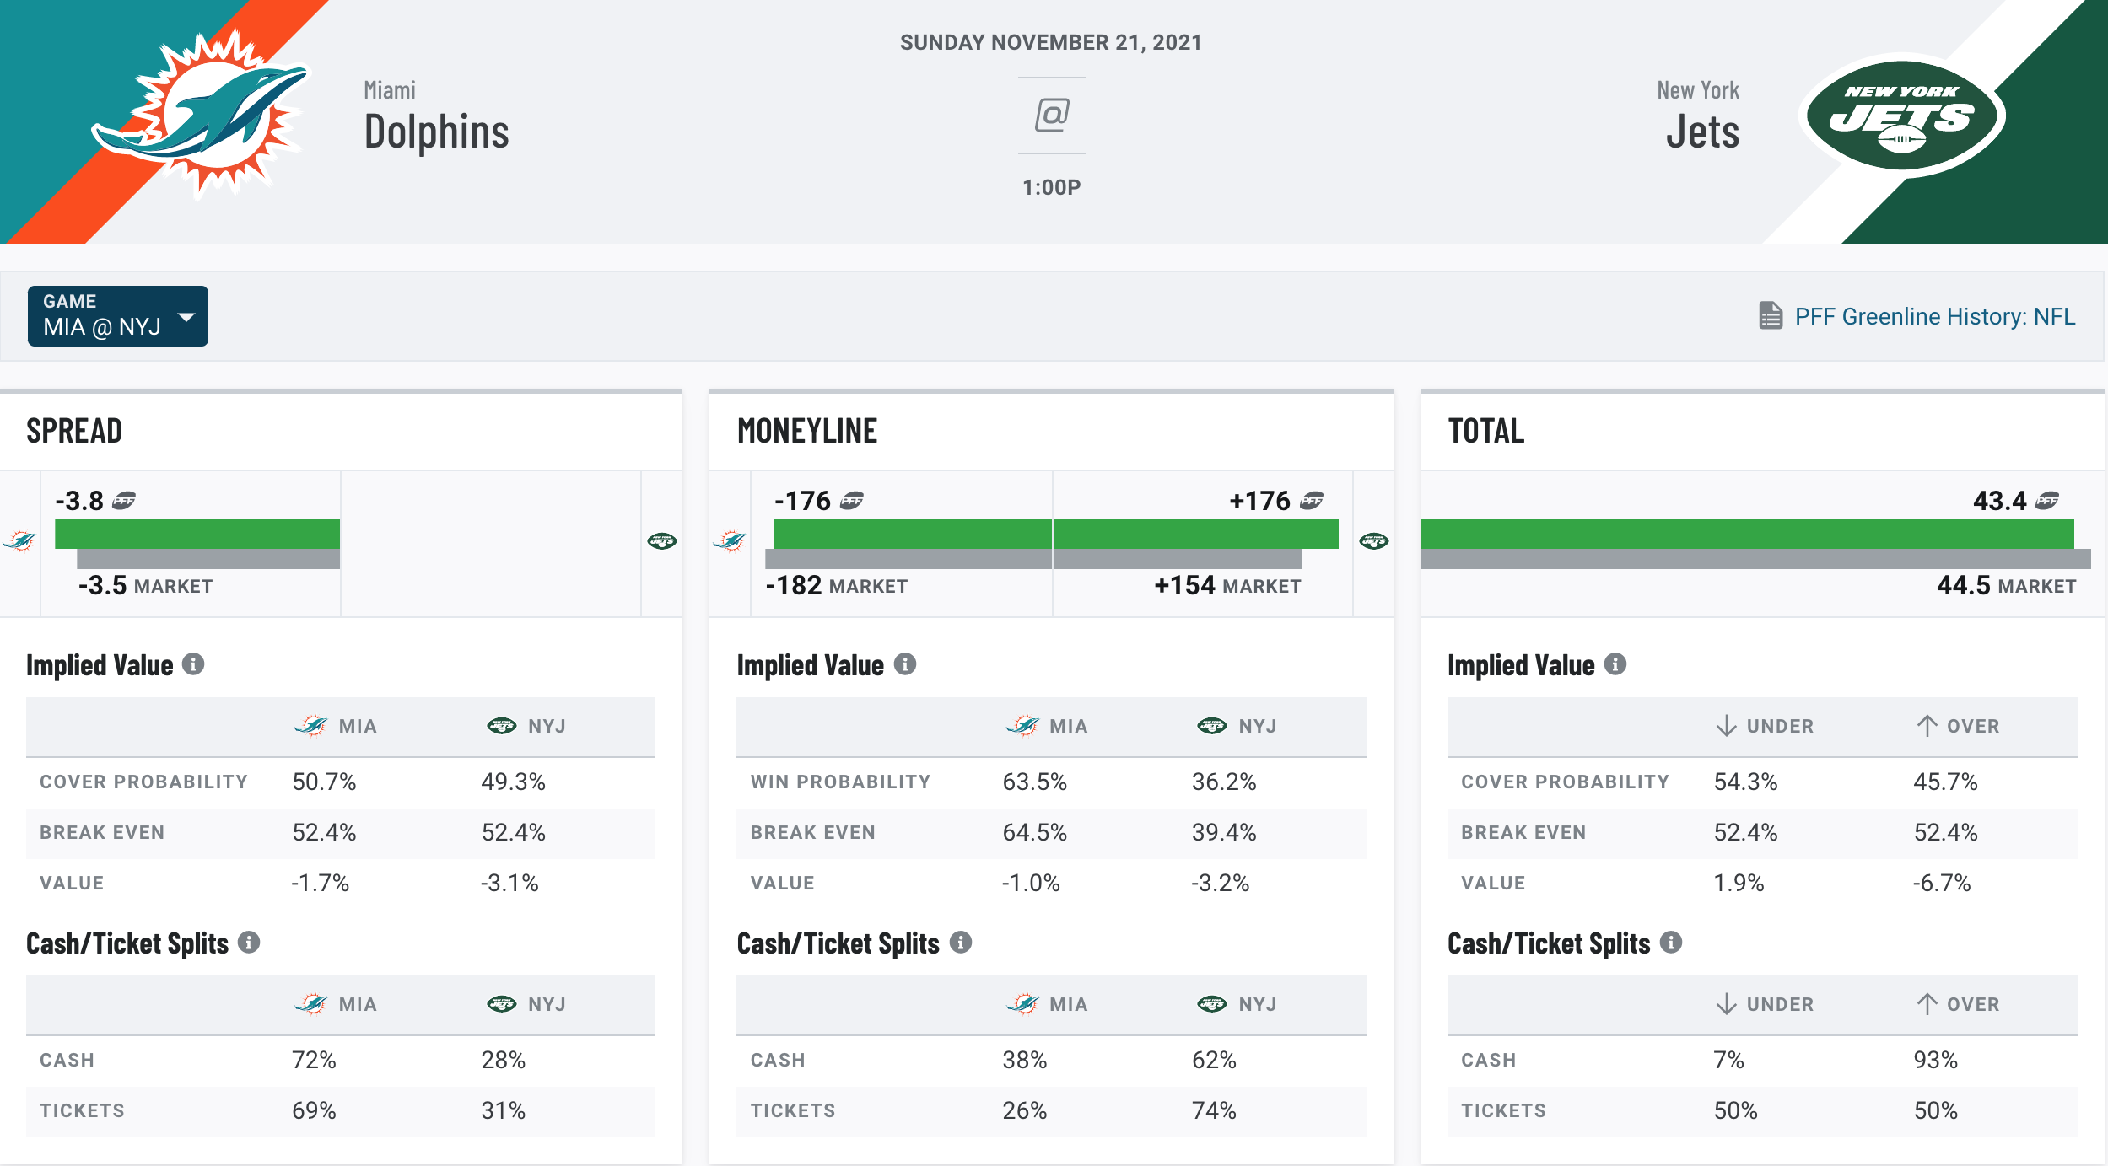The width and height of the screenshot is (2108, 1166).
Task: Click info icon next to Spread Implied Value
Action: 193,664
